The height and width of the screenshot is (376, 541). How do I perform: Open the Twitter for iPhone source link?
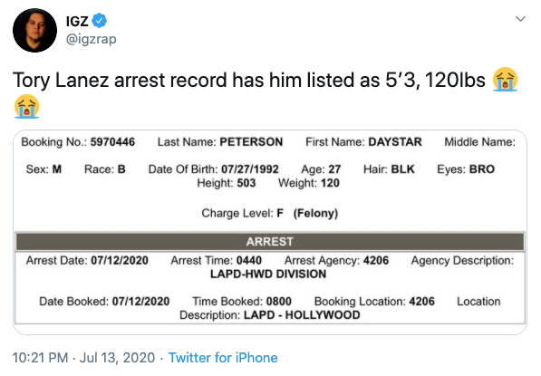coord(223,358)
